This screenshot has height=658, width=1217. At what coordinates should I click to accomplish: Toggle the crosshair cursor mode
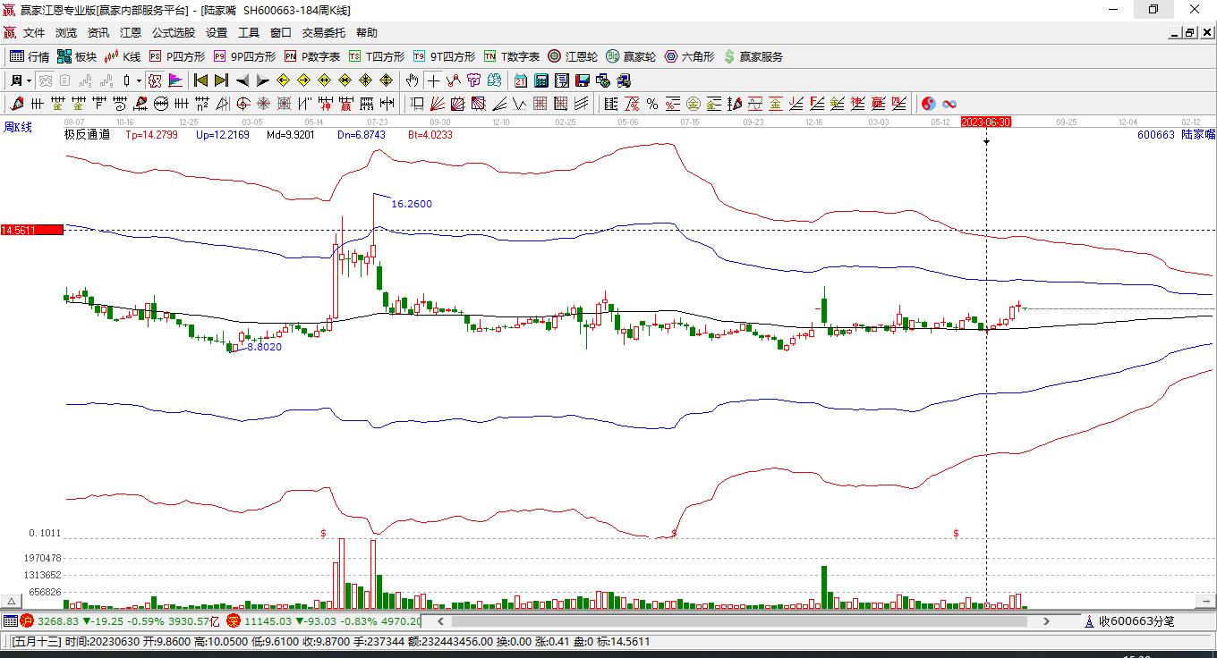click(433, 80)
